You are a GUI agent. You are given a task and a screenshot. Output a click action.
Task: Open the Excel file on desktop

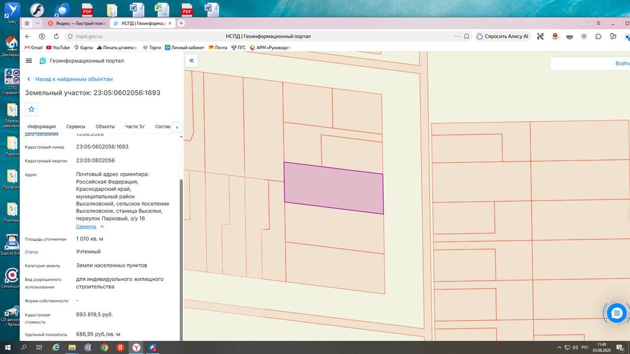(x=162, y=9)
